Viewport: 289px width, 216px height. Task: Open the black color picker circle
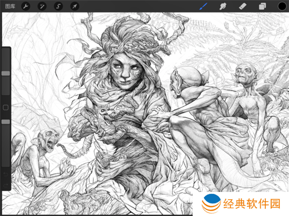tap(280, 6)
